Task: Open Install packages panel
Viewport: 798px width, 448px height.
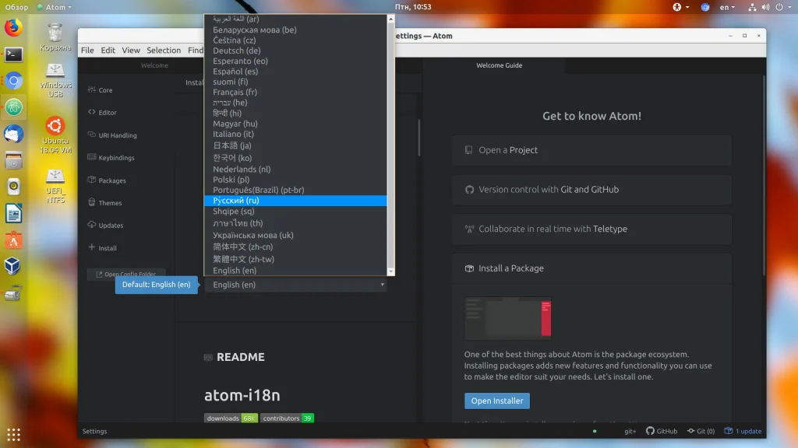Action: [x=102, y=248]
